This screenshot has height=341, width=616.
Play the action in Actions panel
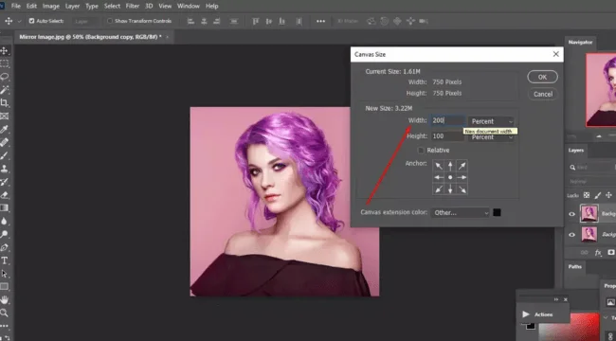tap(526, 314)
